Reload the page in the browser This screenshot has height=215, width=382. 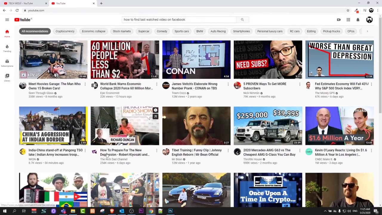(x=17, y=10)
